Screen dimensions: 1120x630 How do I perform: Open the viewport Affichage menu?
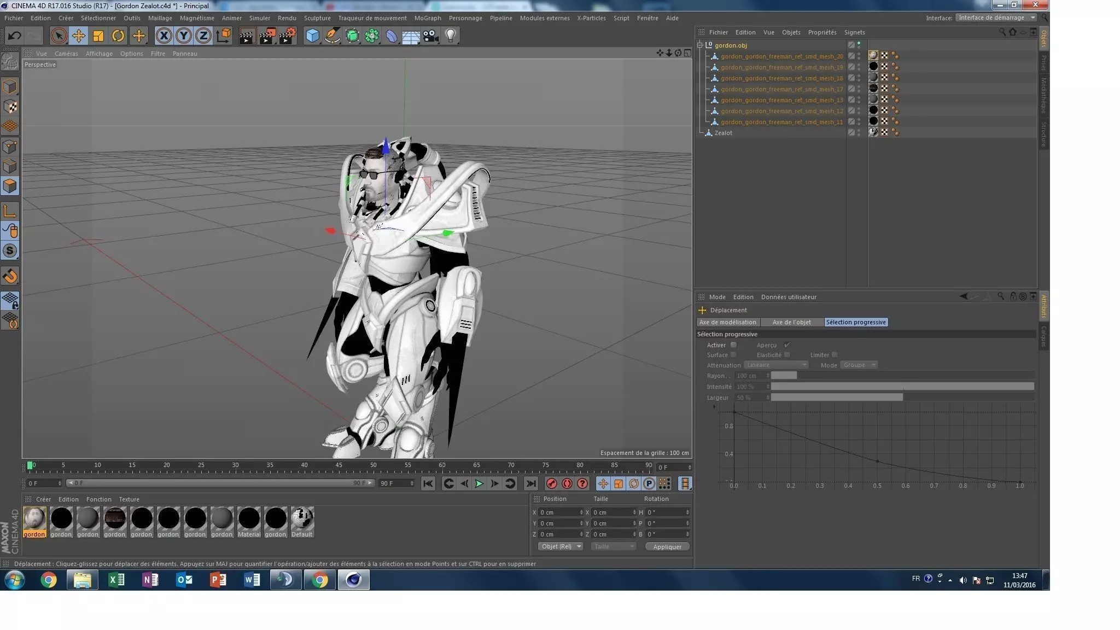99,54
